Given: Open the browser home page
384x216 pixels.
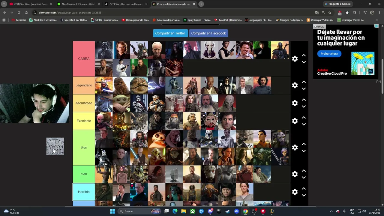Looking at the screenshot, I should coord(26,13).
